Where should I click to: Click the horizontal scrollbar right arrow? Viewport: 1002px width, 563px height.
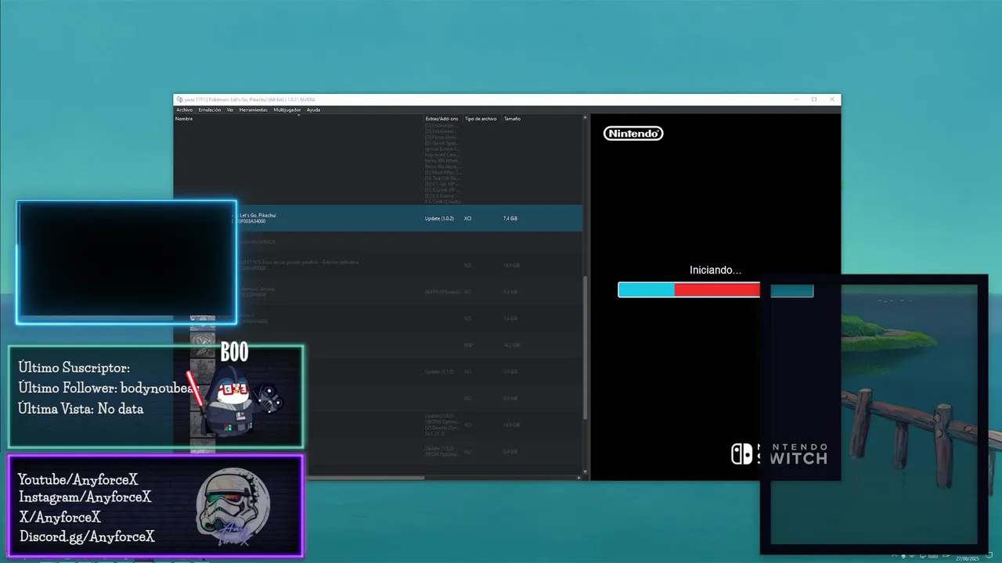580,478
